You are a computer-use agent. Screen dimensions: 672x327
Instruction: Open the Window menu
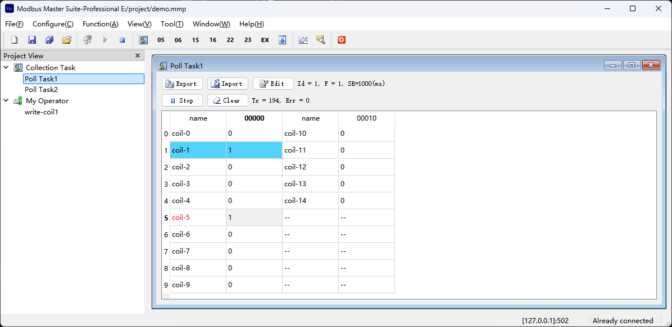point(211,24)
